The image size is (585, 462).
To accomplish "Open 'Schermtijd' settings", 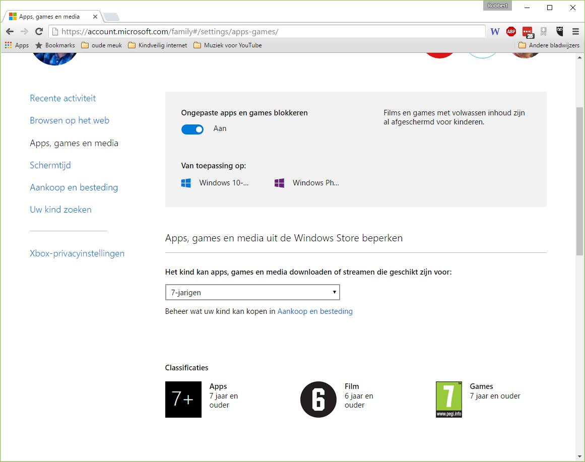I will [50, 165].
